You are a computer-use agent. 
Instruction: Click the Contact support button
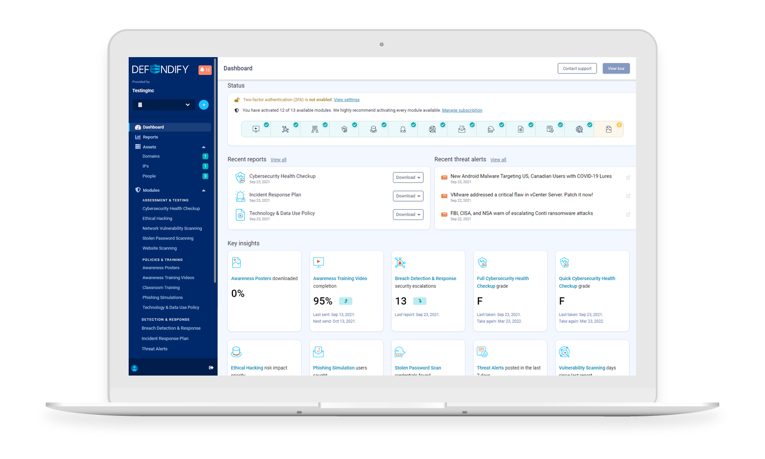coord(577,69)
